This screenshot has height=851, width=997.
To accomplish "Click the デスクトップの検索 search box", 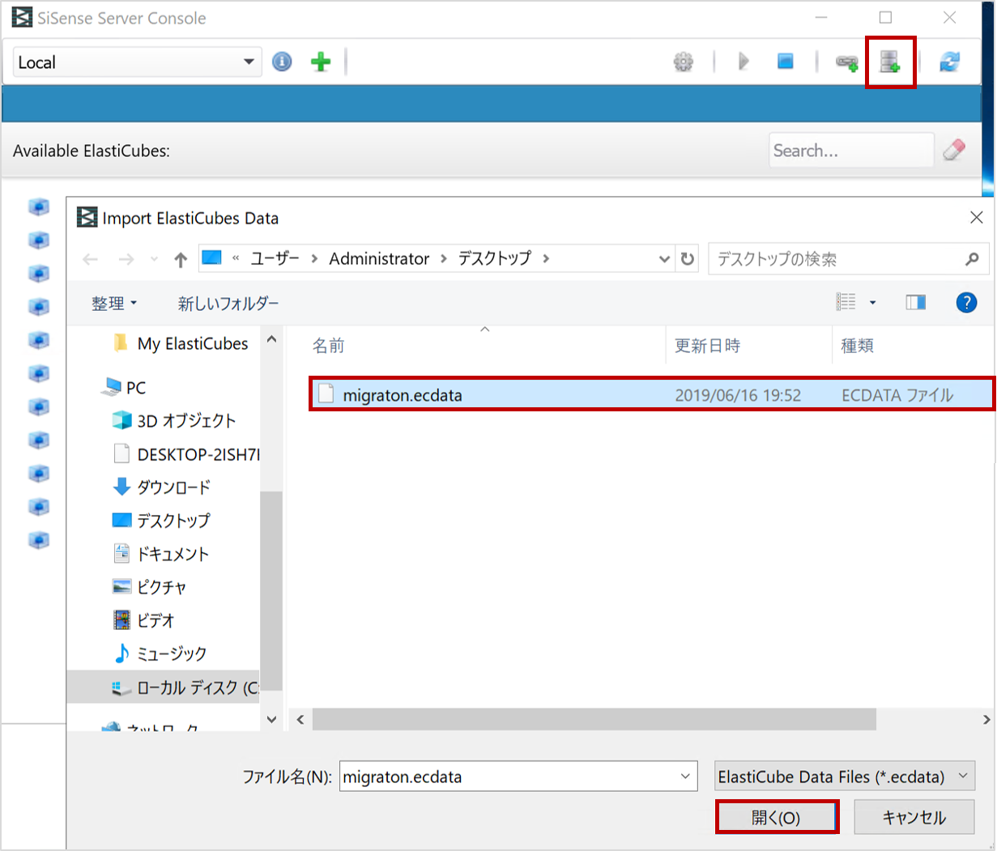I will [x=848, y=259].
